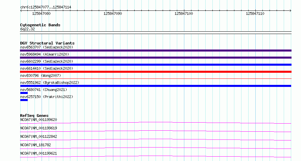Click the NCOA7|NM_001122842 transcript label
The image size is (301, 161).
[39, 136]
